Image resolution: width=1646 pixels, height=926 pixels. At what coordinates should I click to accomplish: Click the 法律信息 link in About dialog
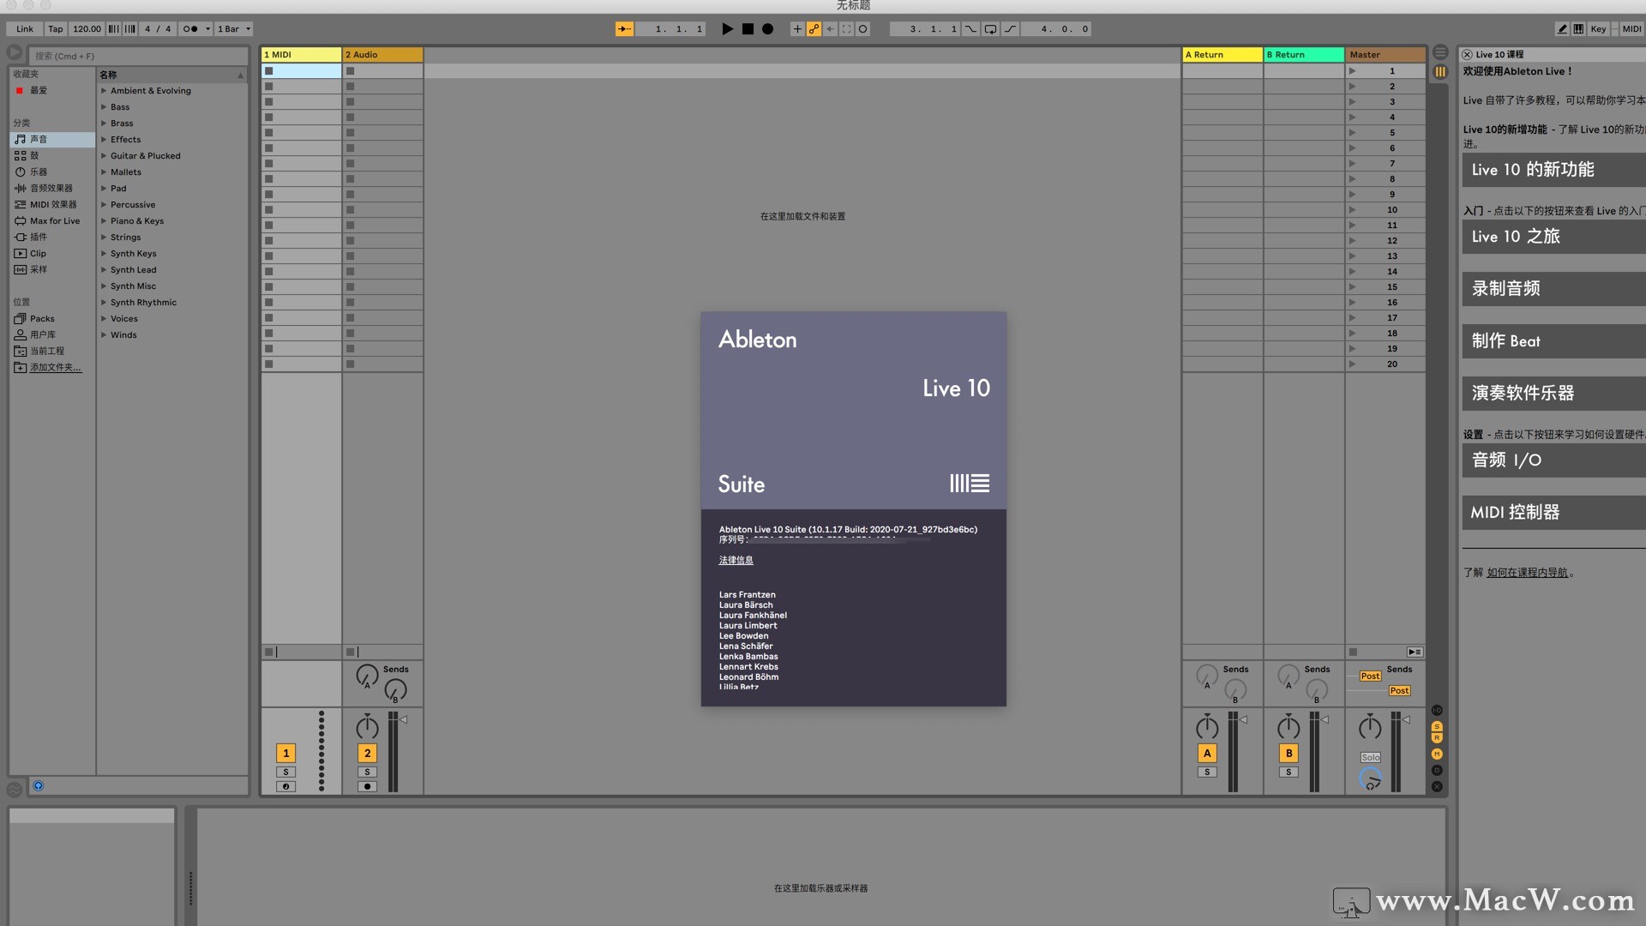736,560
